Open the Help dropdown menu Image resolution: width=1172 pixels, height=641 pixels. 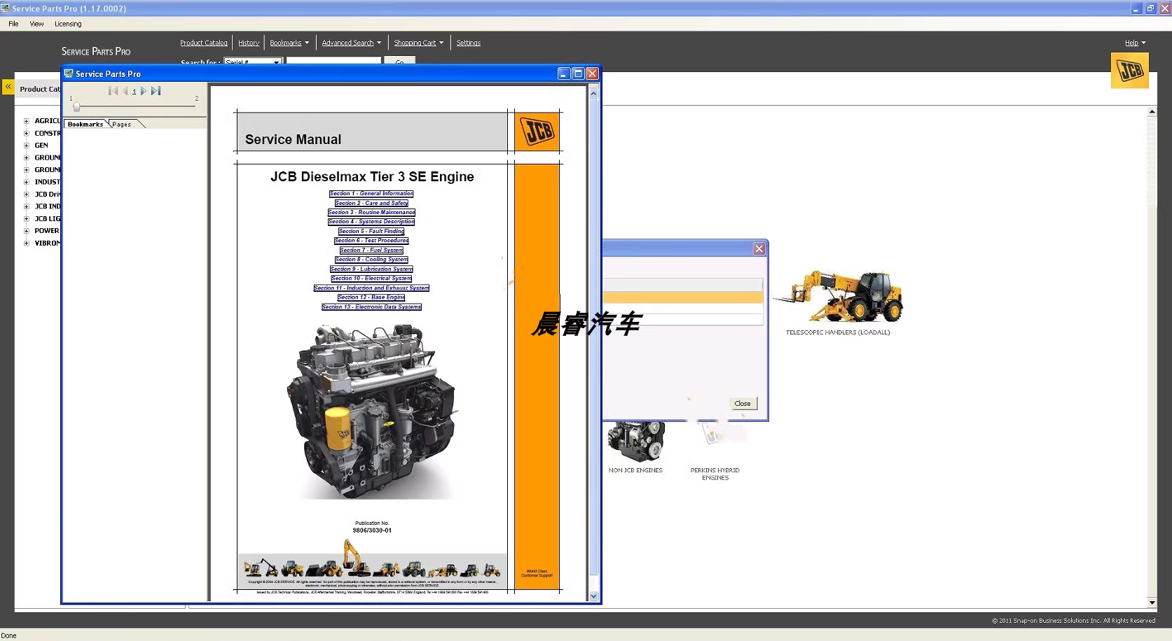[1136, 43]
